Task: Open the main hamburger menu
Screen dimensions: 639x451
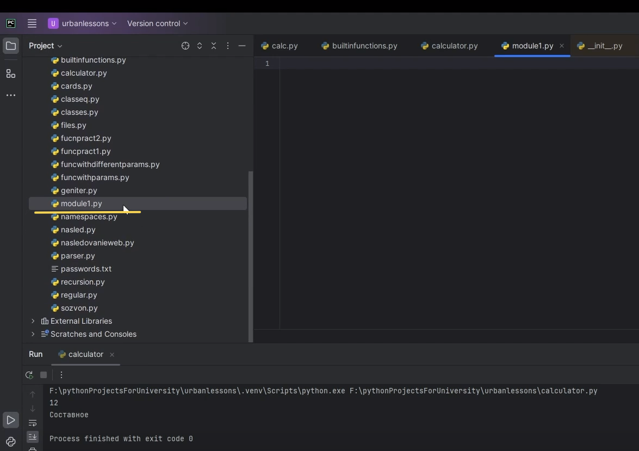Action: [x=32, y=23]
